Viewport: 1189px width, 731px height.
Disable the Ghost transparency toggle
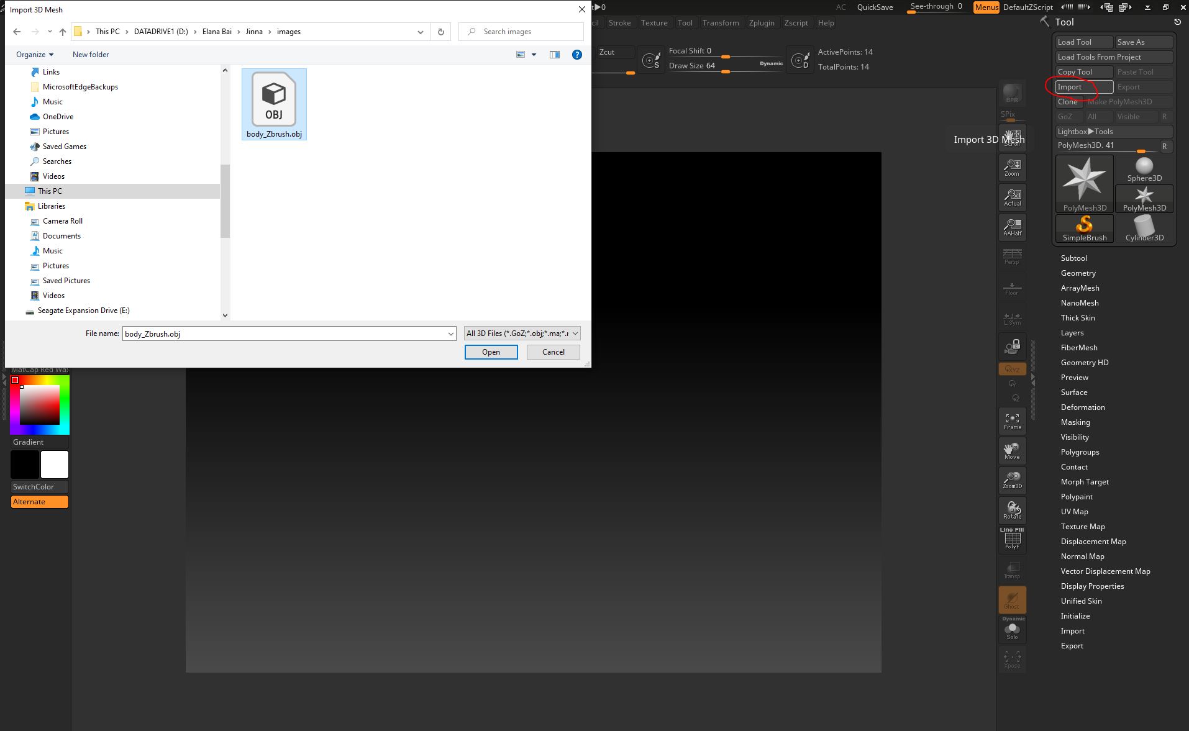(x=1012, y=599)
